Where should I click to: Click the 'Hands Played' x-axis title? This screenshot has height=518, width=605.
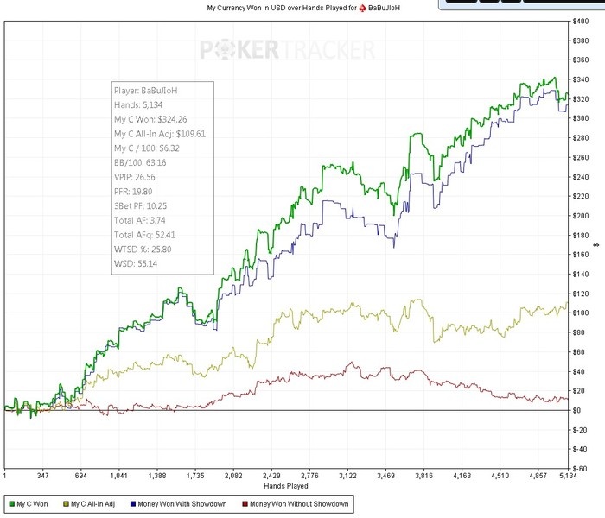[286, 486]
